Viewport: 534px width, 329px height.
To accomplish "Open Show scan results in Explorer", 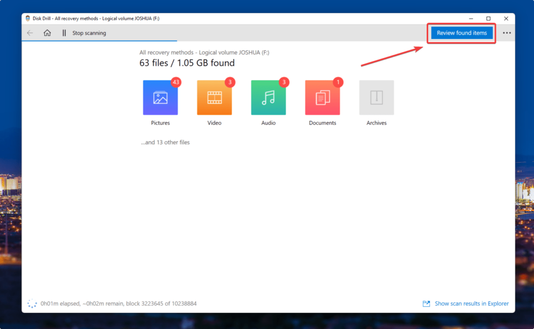I will tap(471, 303).
